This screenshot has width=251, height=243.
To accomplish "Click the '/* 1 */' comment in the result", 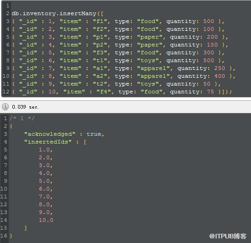I will [22, 119].
